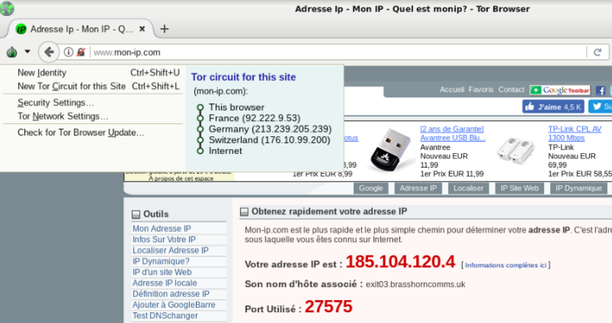Open the Tor onion button menu
The image size is (612, 323).
click(x=11, y=51)
